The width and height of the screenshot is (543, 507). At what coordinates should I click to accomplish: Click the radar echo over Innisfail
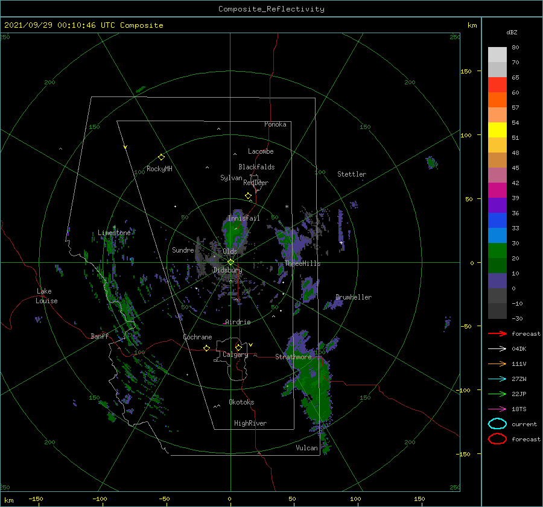[234, 229]
